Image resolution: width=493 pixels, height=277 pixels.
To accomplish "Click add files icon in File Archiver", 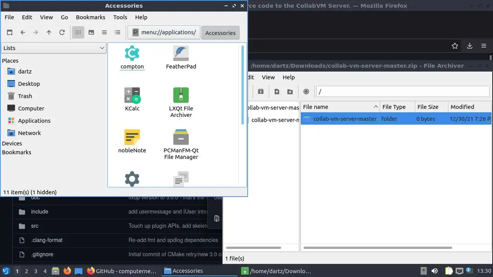I will (x=277, y=92).
